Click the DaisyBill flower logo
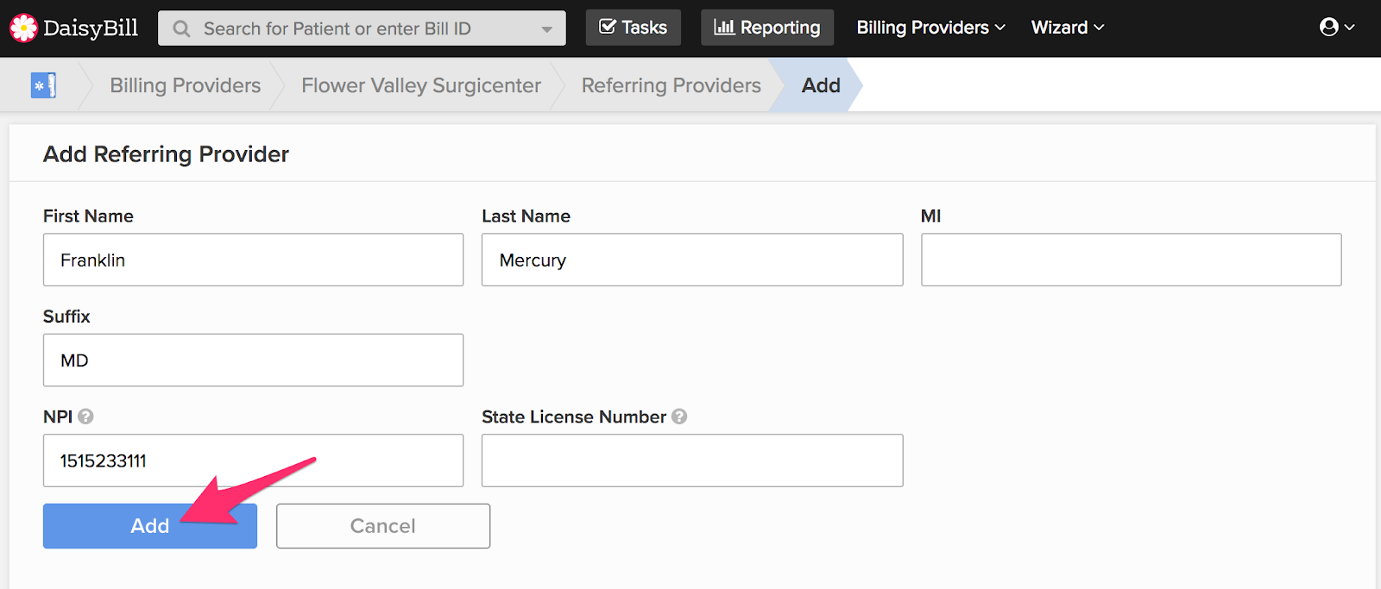This screenshot has width=1381, height=589. 24,28
